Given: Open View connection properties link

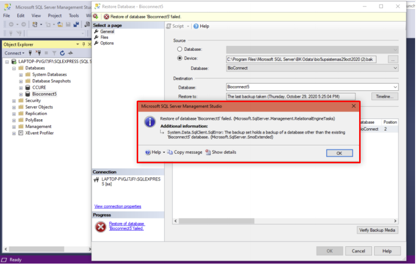Looking at the screenshot, I should [118, 206].
